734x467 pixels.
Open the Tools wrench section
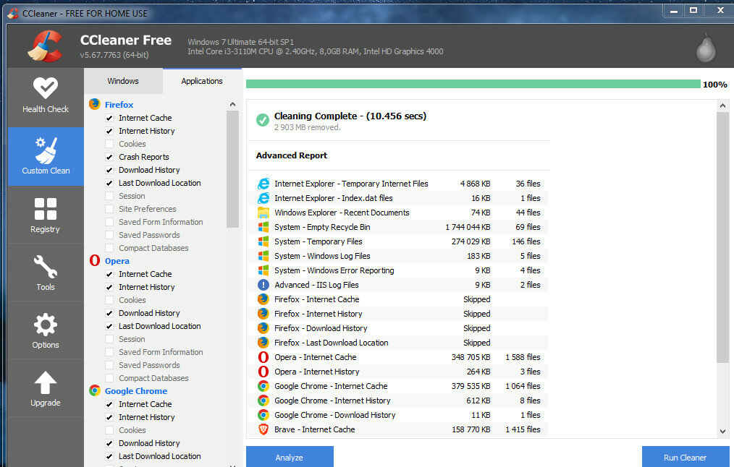pos(46,273)
